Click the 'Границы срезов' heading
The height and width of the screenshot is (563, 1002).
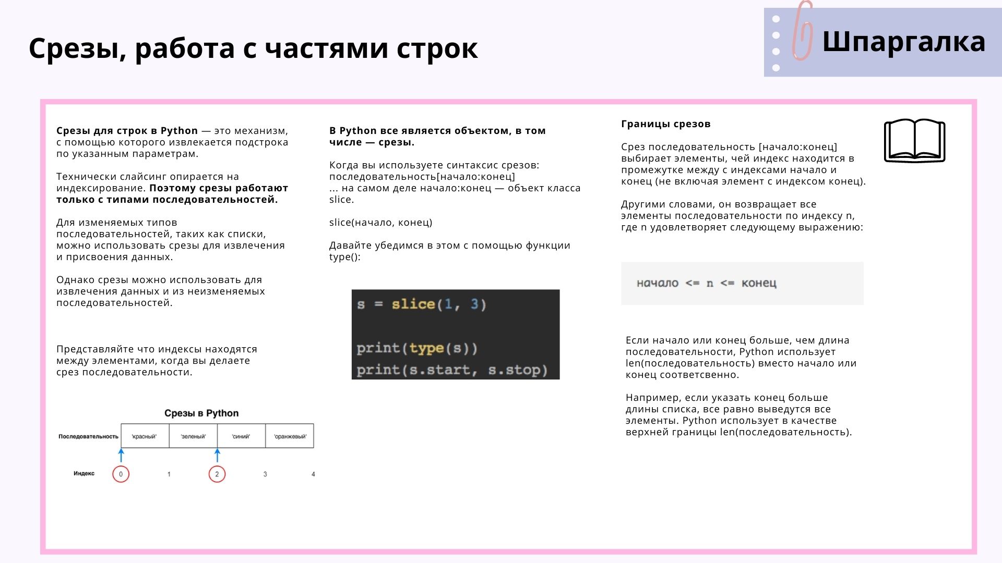pos(665,124)
